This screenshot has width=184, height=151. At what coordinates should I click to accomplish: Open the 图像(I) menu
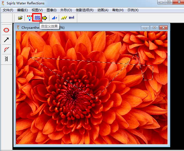coord(51,10)
